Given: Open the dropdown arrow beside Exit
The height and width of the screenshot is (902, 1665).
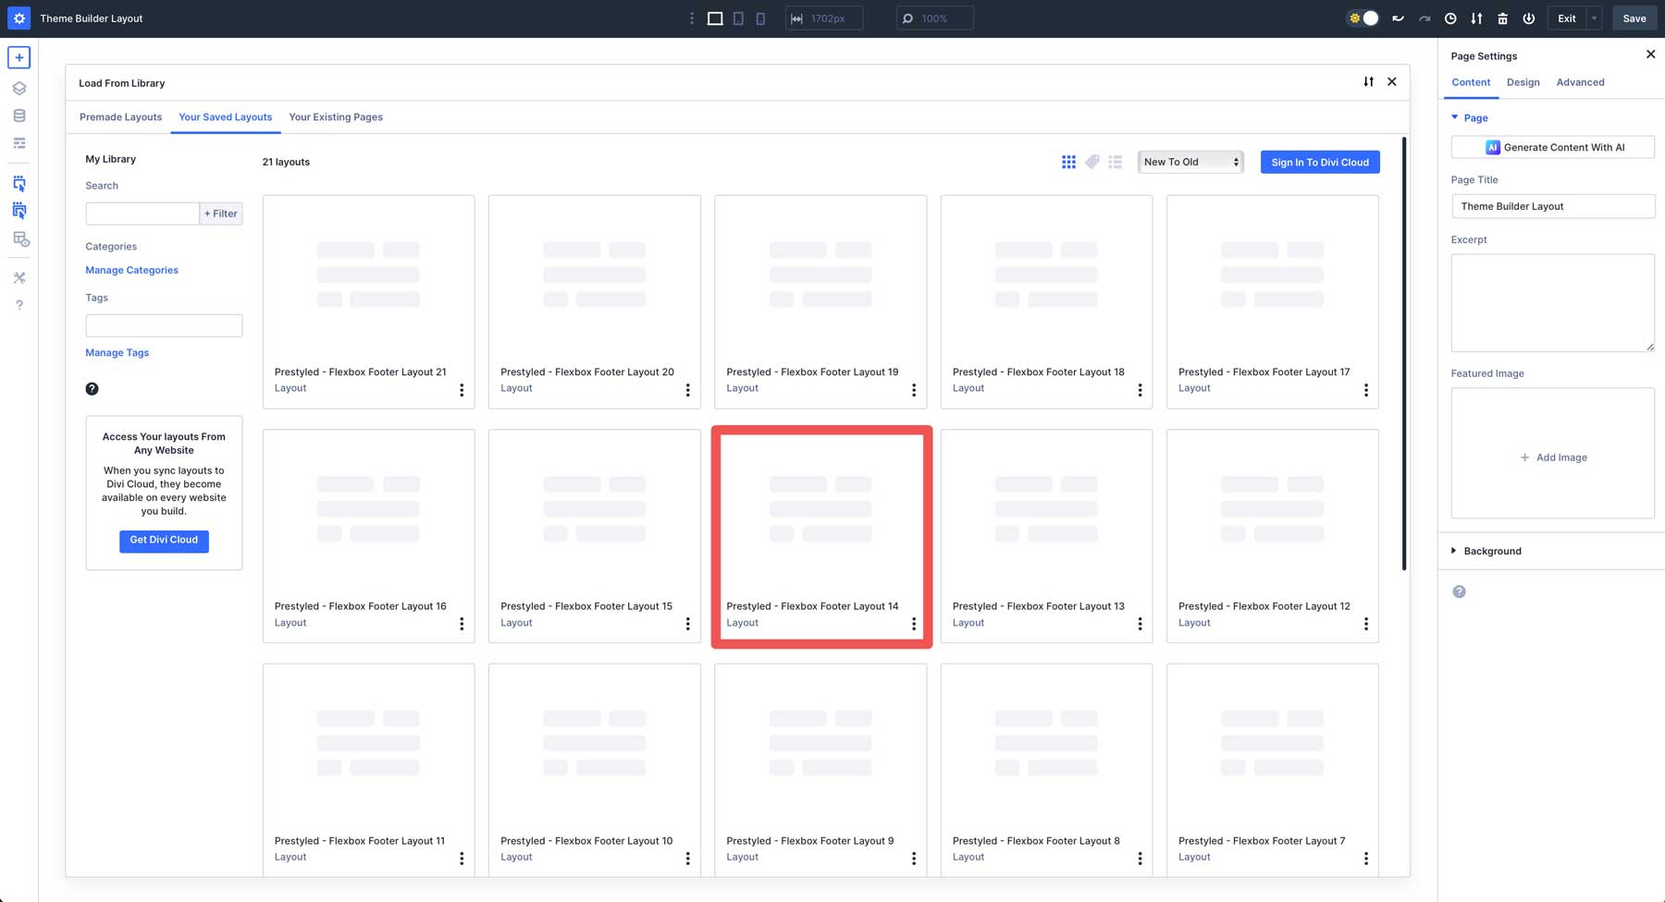Looking at the screenshot, I should (x=1594, y=18).
